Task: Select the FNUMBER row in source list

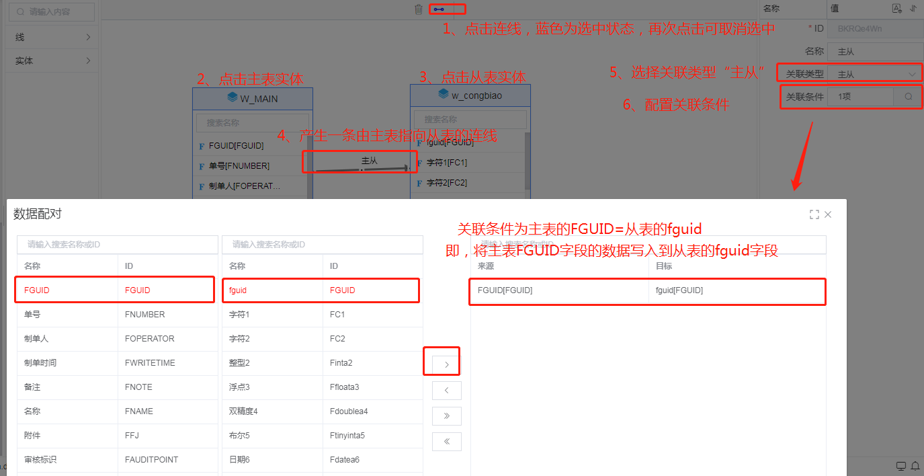Action: [117, 315]
